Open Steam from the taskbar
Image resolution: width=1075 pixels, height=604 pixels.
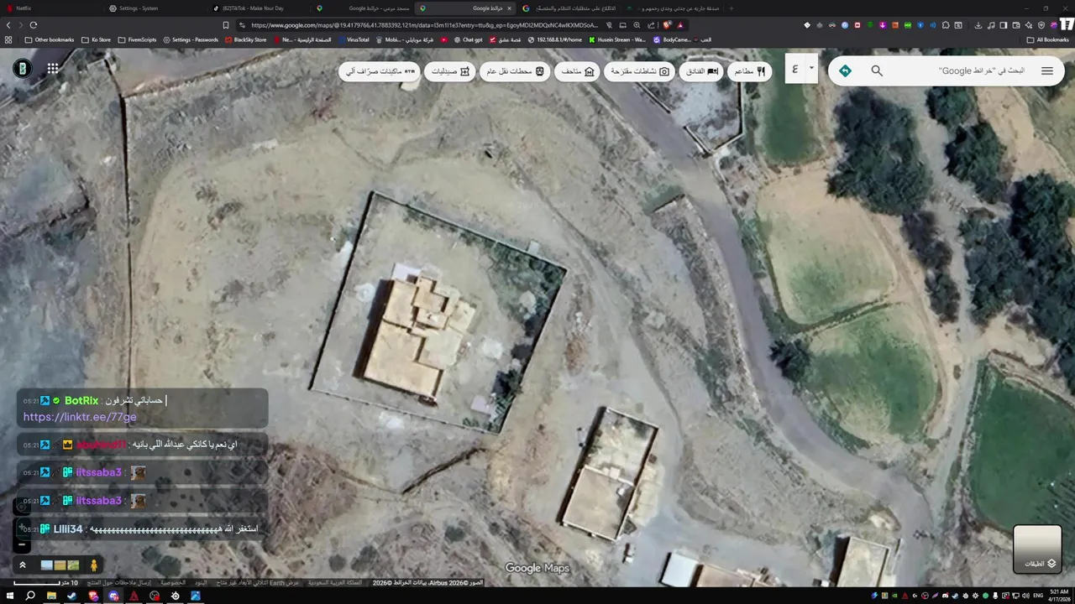click(71, 596)
